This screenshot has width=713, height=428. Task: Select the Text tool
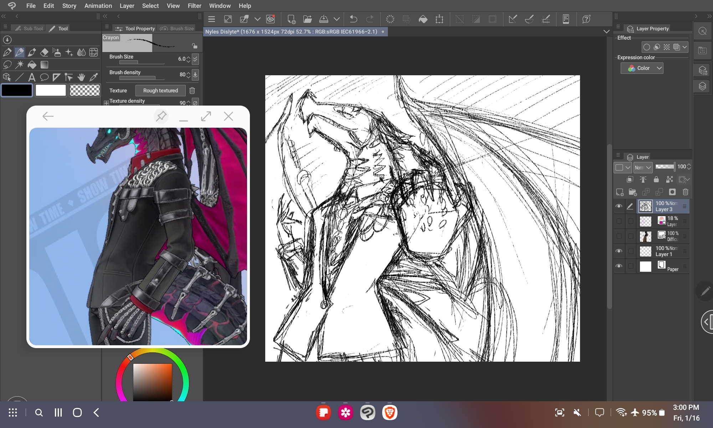(x=32, y=77)
